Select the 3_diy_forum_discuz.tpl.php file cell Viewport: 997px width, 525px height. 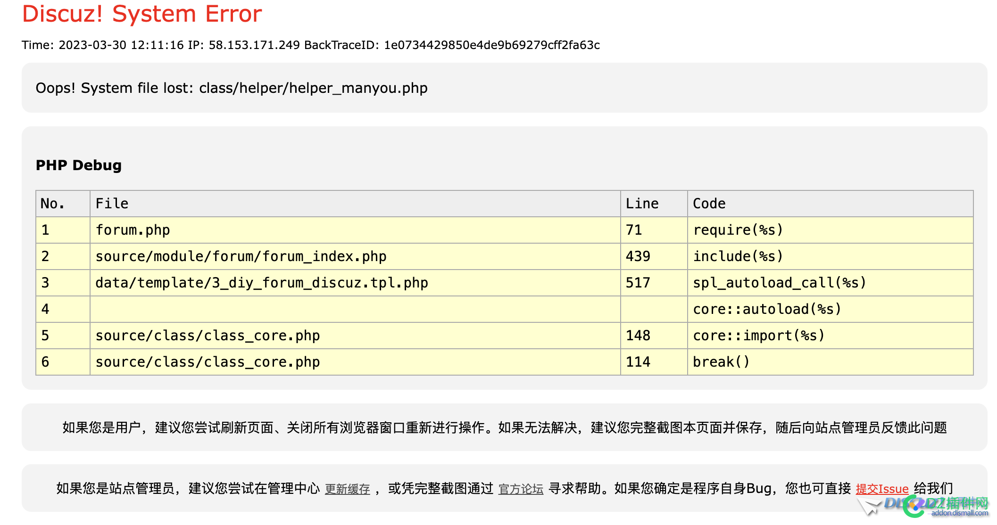pyautogui.click(x=355, y=283)
